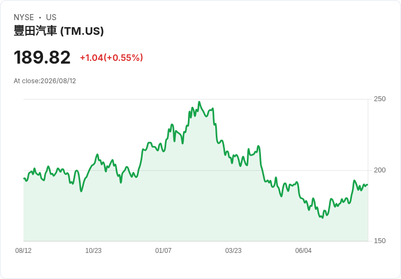
Task: Click the leftmost start of the price line
Action: 24,178
